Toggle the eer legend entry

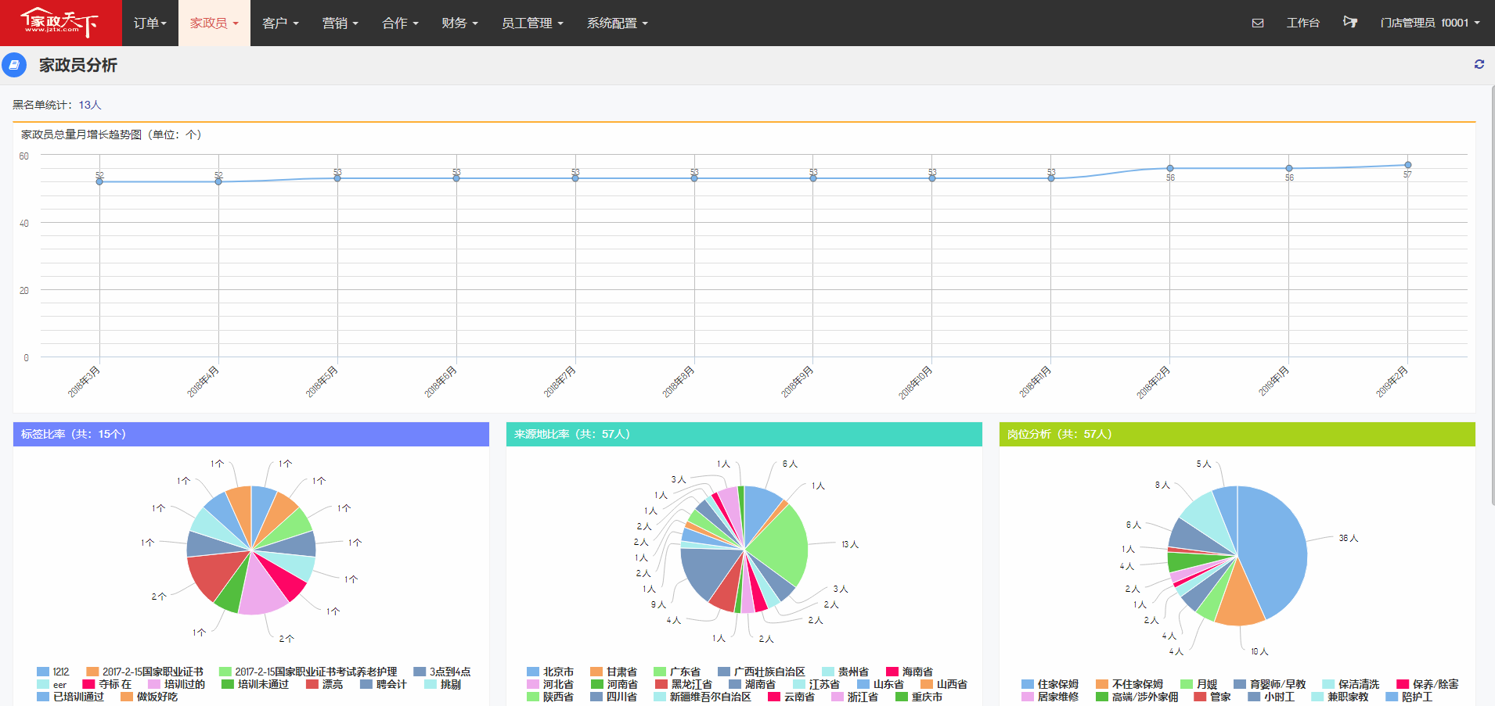52,684
